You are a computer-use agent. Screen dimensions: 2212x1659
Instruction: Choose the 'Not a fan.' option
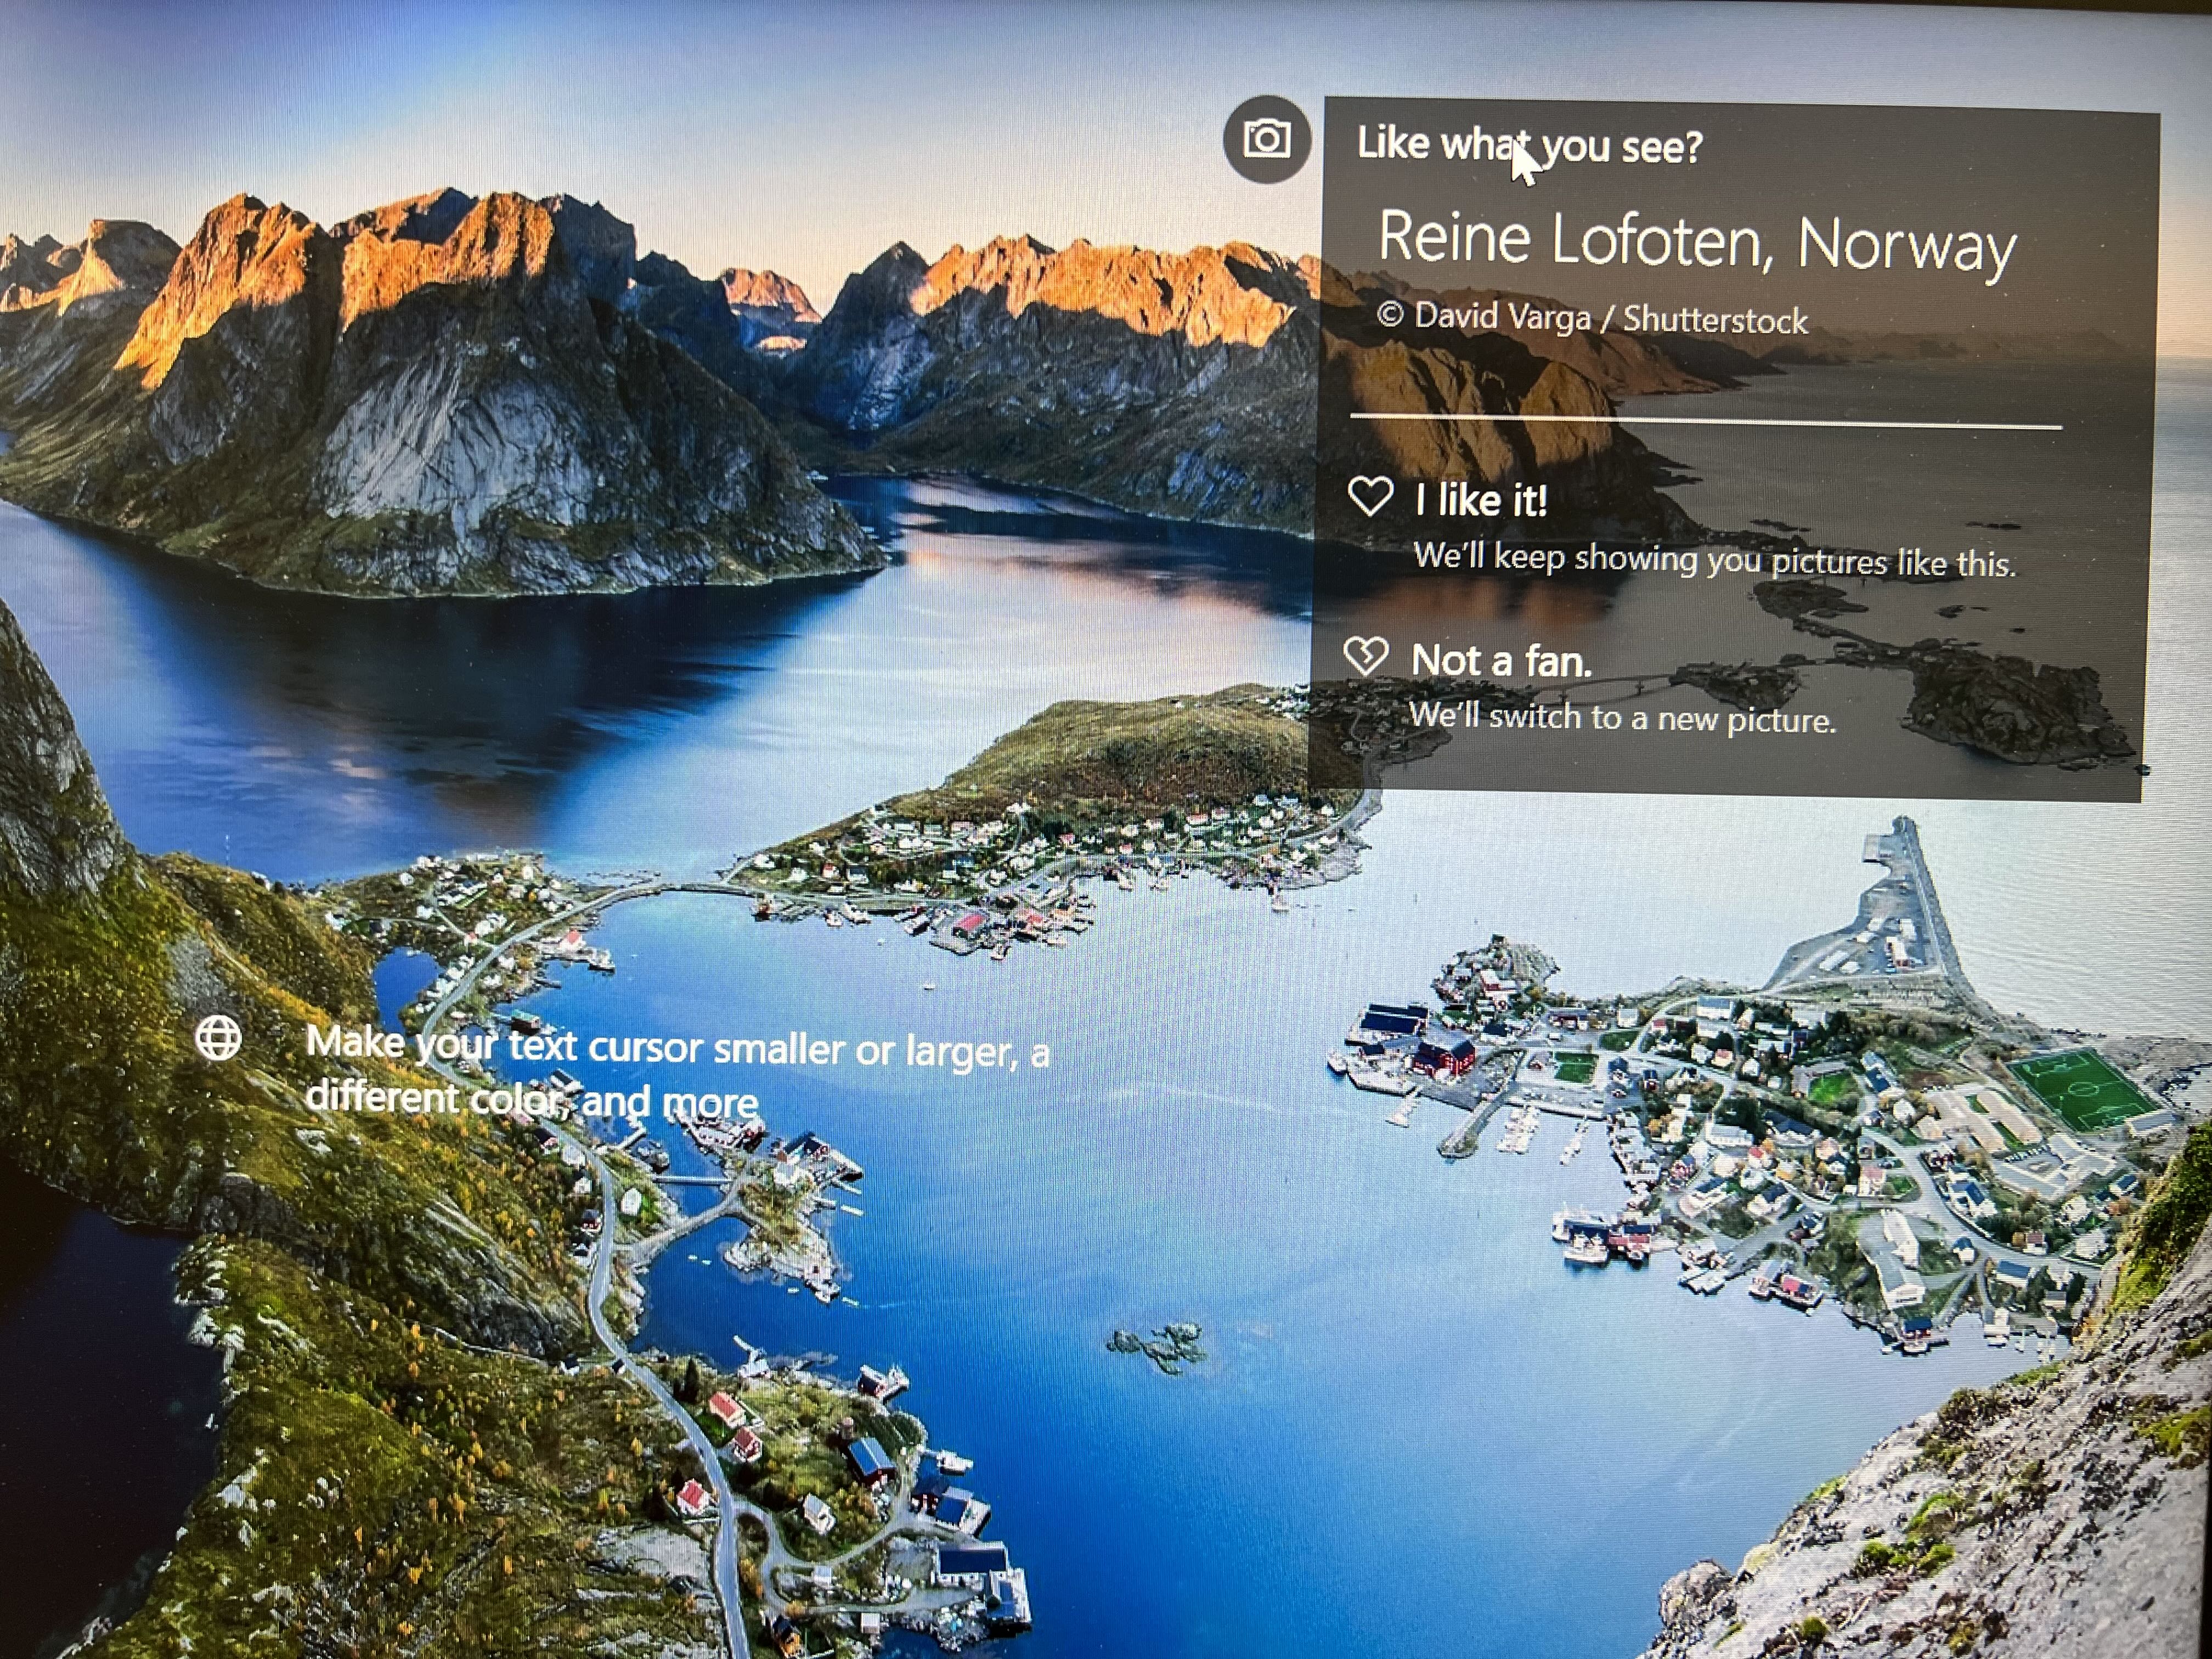1500,661
